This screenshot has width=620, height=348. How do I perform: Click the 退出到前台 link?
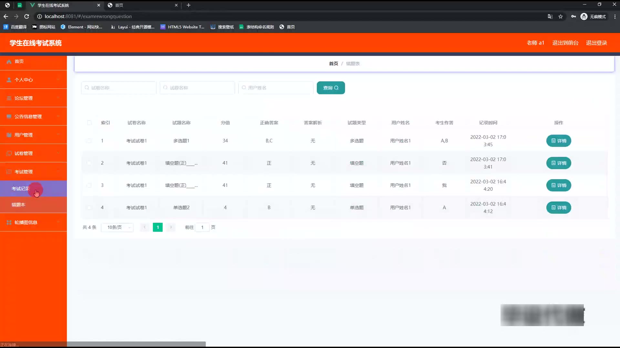(565, 43)
